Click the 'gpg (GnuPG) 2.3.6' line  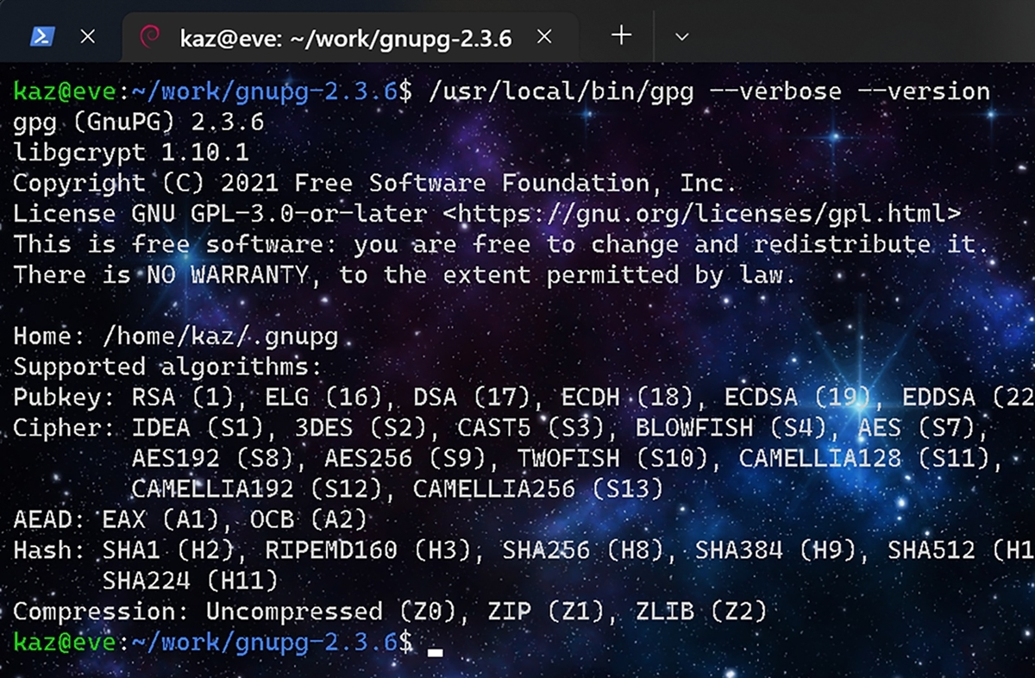pos(139,122)
